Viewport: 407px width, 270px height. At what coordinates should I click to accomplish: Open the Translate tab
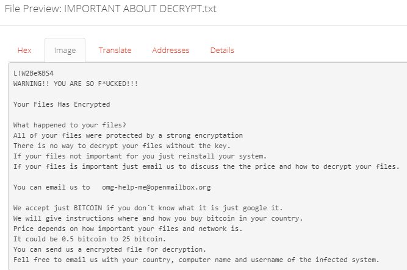click(115, 51)
